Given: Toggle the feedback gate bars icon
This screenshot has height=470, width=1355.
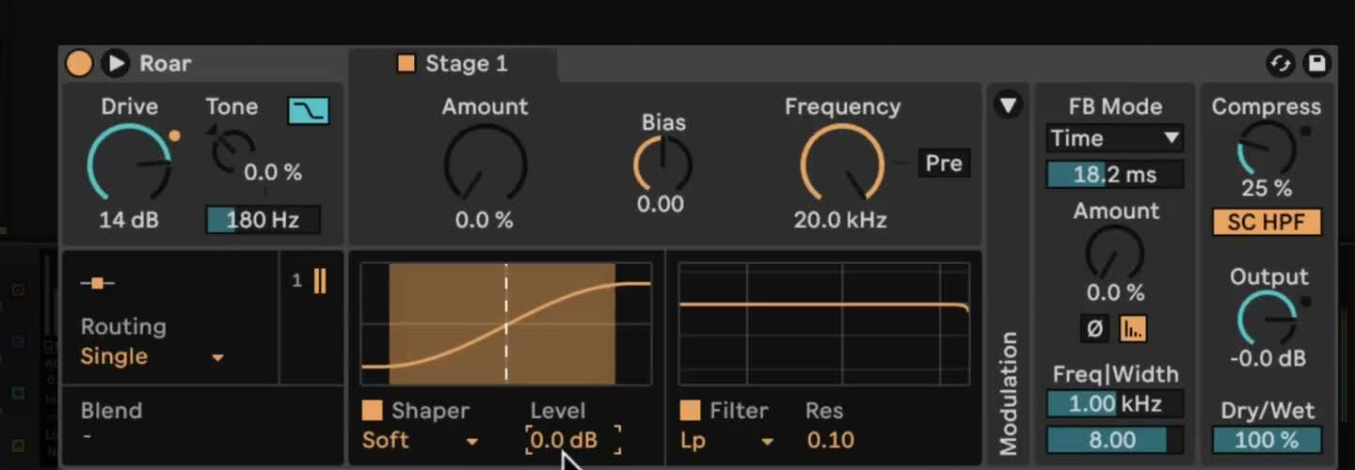Looking at the screenshot, I should tap(1133, 329).
